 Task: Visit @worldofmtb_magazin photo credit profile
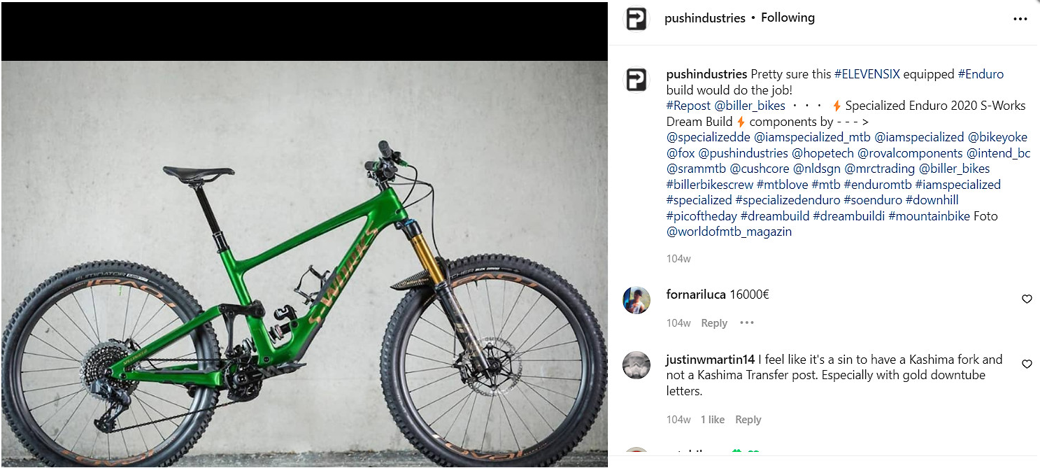point(729,232)
